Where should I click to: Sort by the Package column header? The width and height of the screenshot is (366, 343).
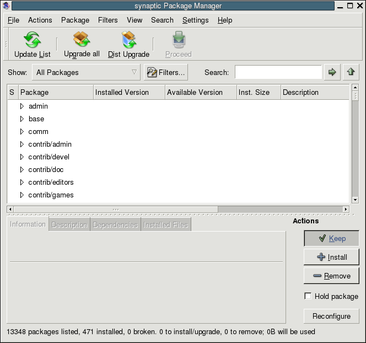[56, 92]
